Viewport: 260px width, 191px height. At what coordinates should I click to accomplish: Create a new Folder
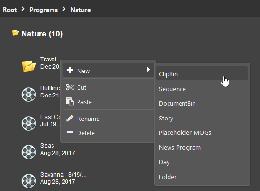202,177
